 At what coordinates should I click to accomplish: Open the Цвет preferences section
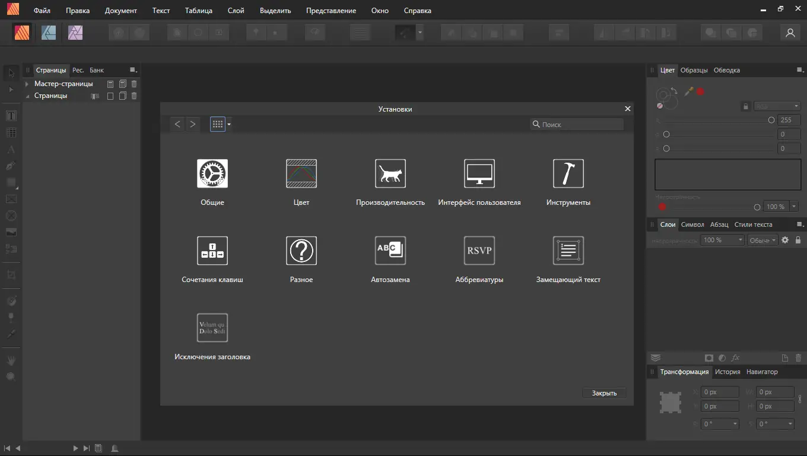pos(301,173)
